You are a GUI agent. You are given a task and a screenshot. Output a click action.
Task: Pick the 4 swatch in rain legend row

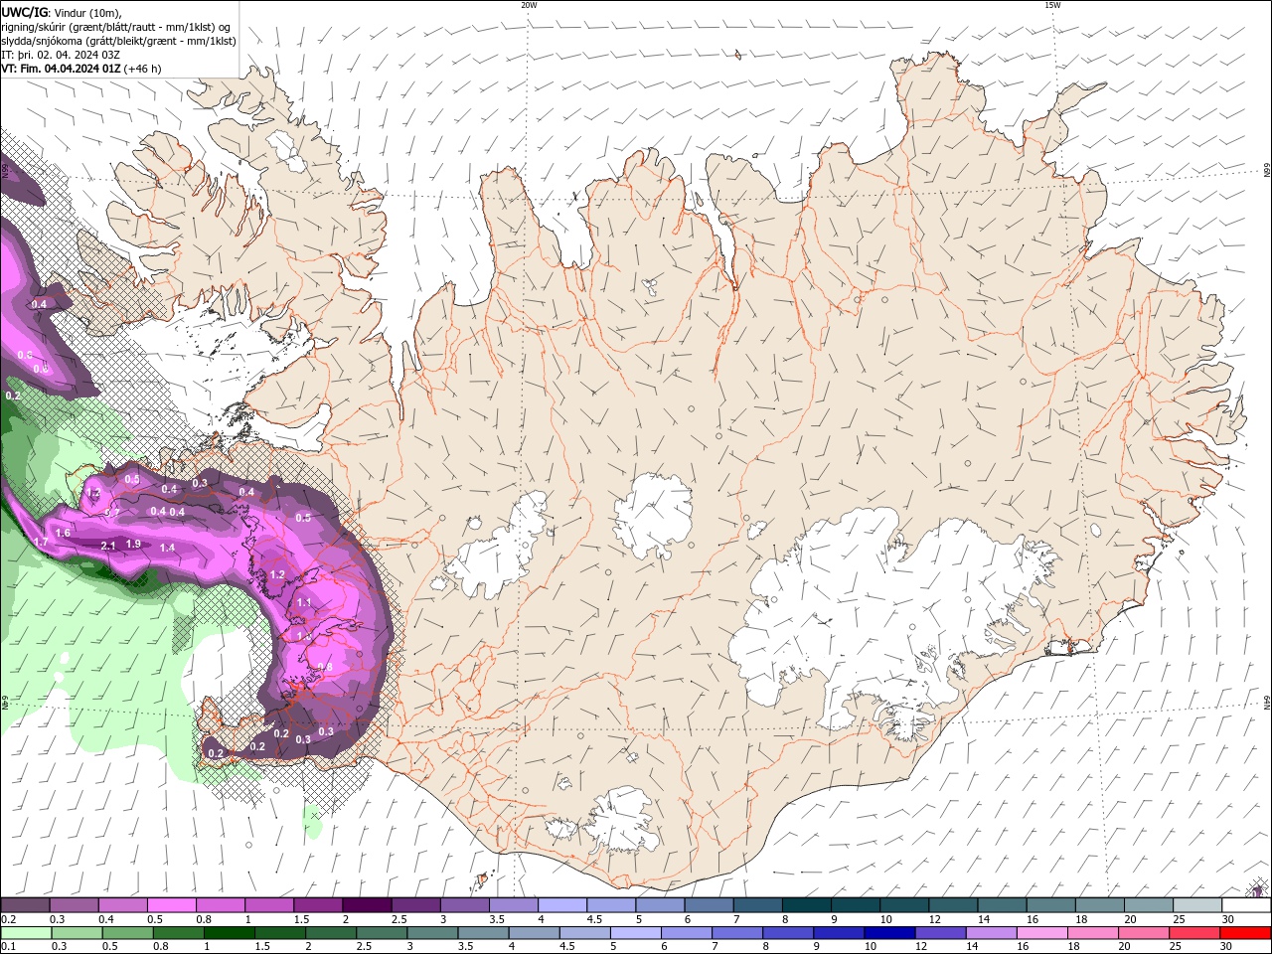click(533, 933)
